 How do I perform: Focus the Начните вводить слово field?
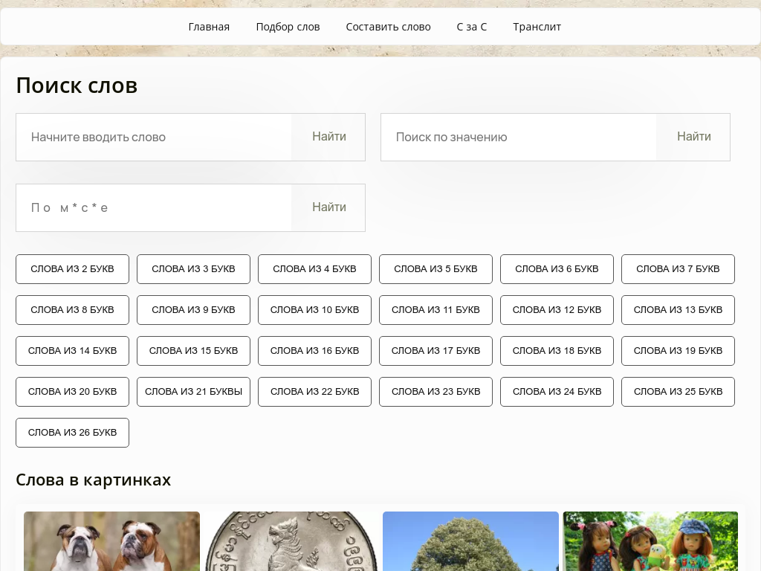(x=154, y=137)
